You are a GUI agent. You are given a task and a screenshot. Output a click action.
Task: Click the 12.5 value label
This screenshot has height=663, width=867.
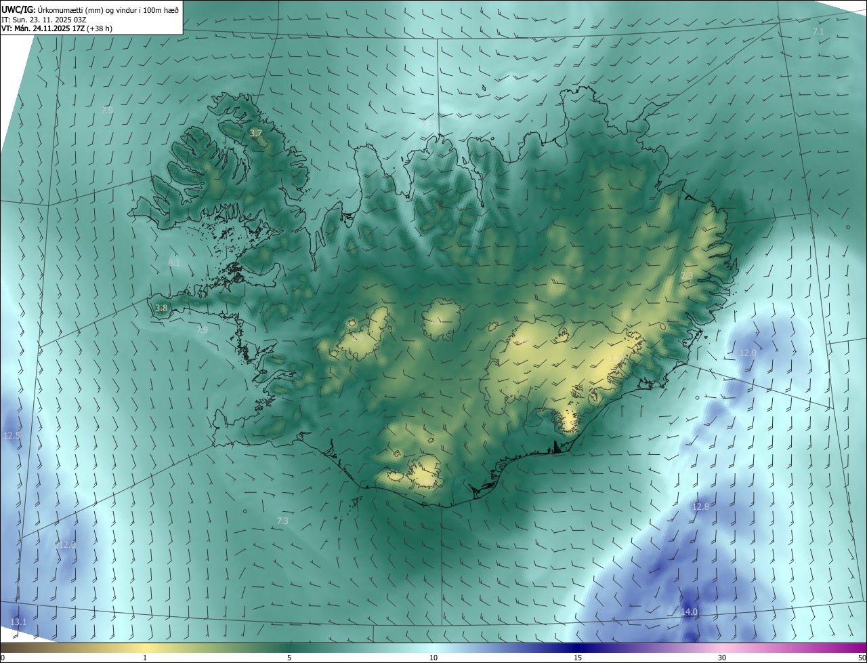tap(12, 435)
